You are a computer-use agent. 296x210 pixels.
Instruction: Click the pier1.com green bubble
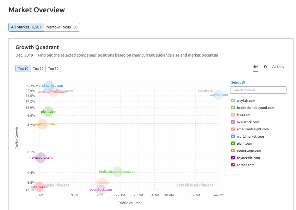pos(48,112)
